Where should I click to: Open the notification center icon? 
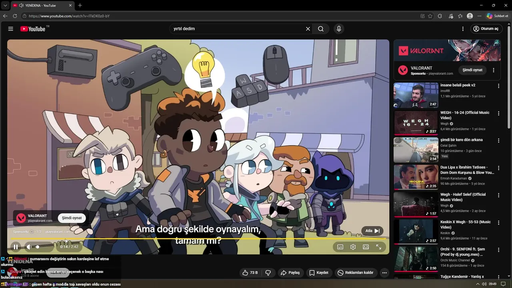(503, 284)
